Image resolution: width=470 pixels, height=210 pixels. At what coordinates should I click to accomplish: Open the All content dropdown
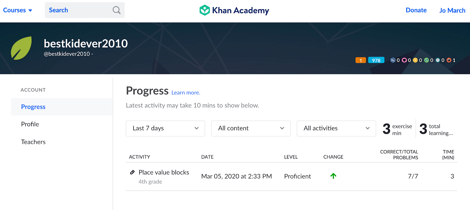pyautogui.click(x=251, y=128)
